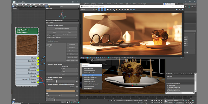Screen dimensions: 208x104
Task: Click the Create Preset button
Action: [71, 44]
